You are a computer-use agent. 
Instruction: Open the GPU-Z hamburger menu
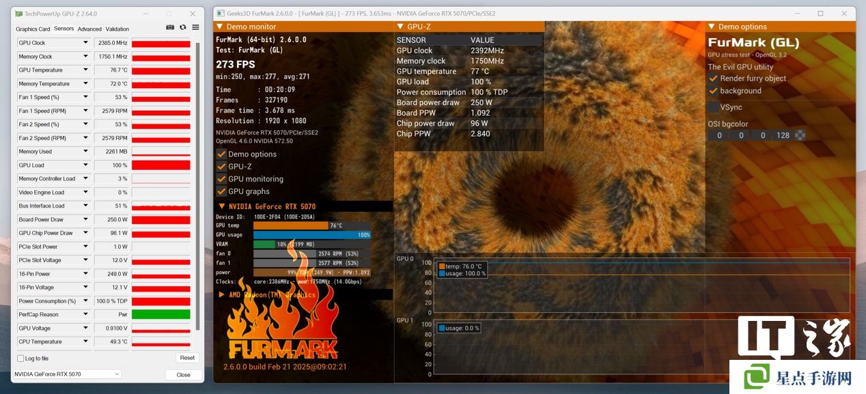(x=195, y=27)
